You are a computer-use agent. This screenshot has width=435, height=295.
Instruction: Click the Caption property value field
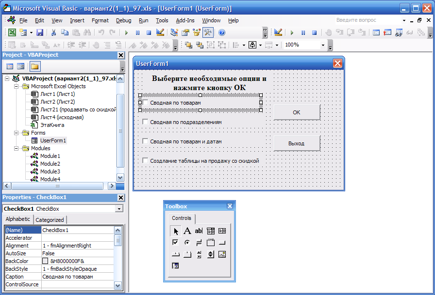pos(77,277)
